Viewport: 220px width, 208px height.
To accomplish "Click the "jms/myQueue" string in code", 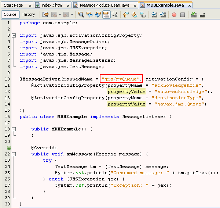I will 121,79.
